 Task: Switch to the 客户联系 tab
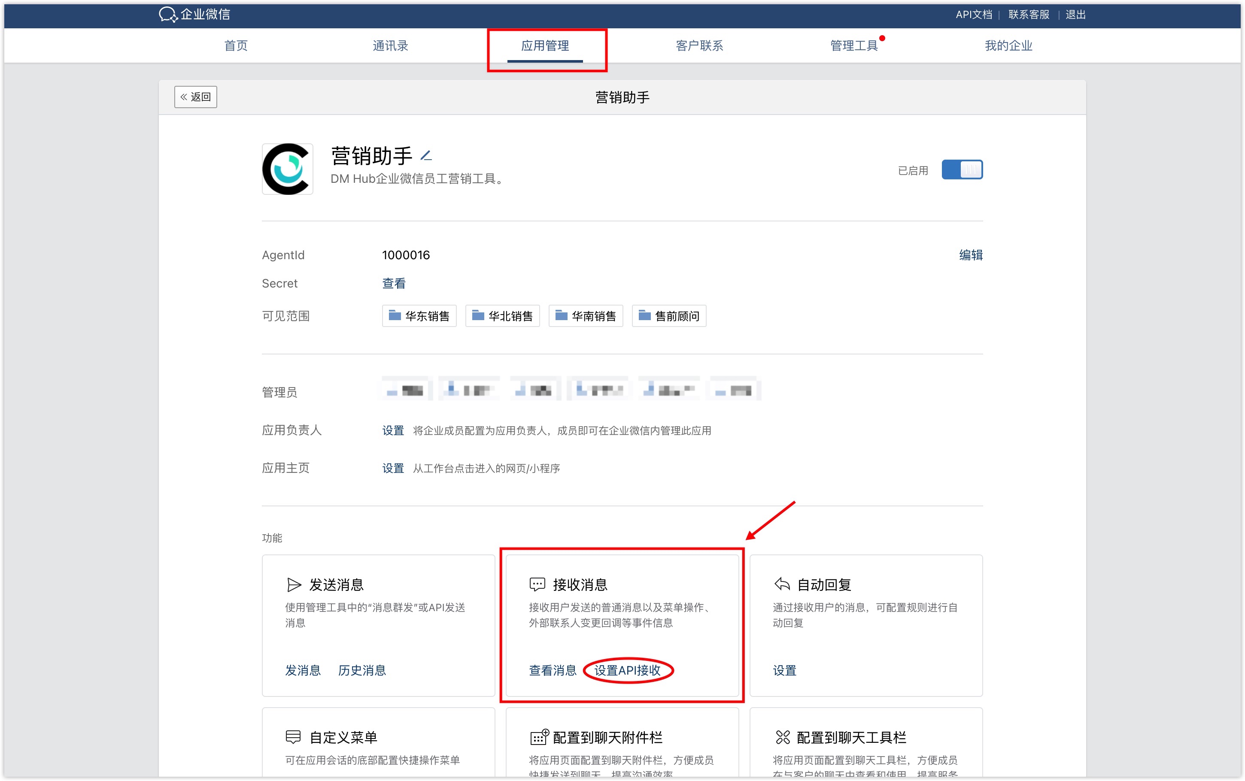pyautogui.click(x=699, y=45)
